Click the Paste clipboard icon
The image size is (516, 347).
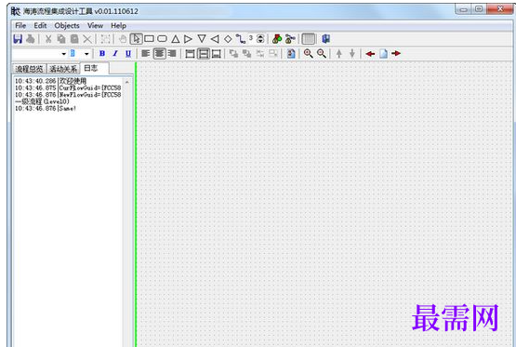74,39
